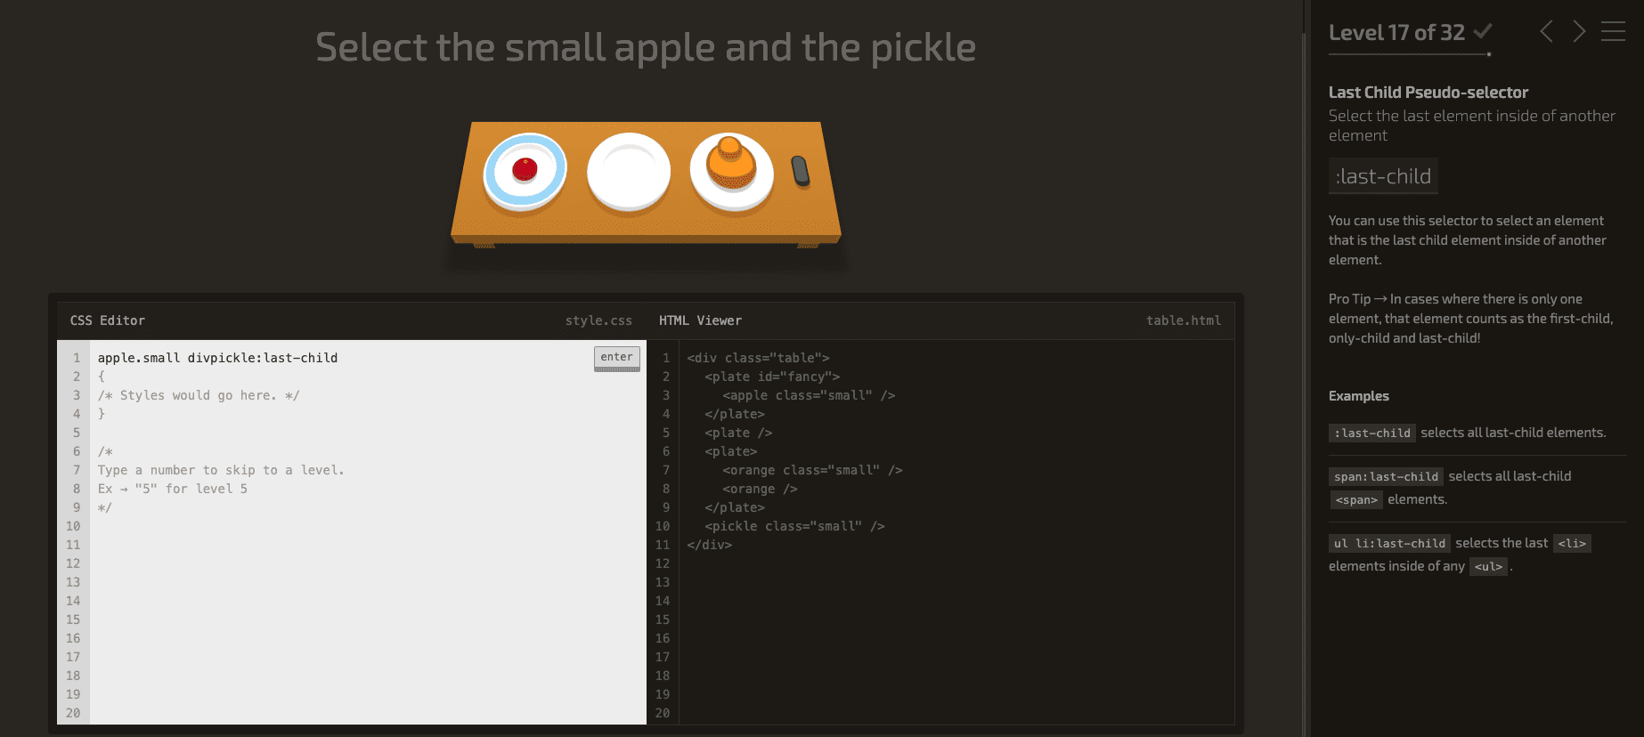Viewport: 1644px width, 737px height.
Task: Click 'Last Child Pseudo-selector' title
Action: coord(1428,93)
